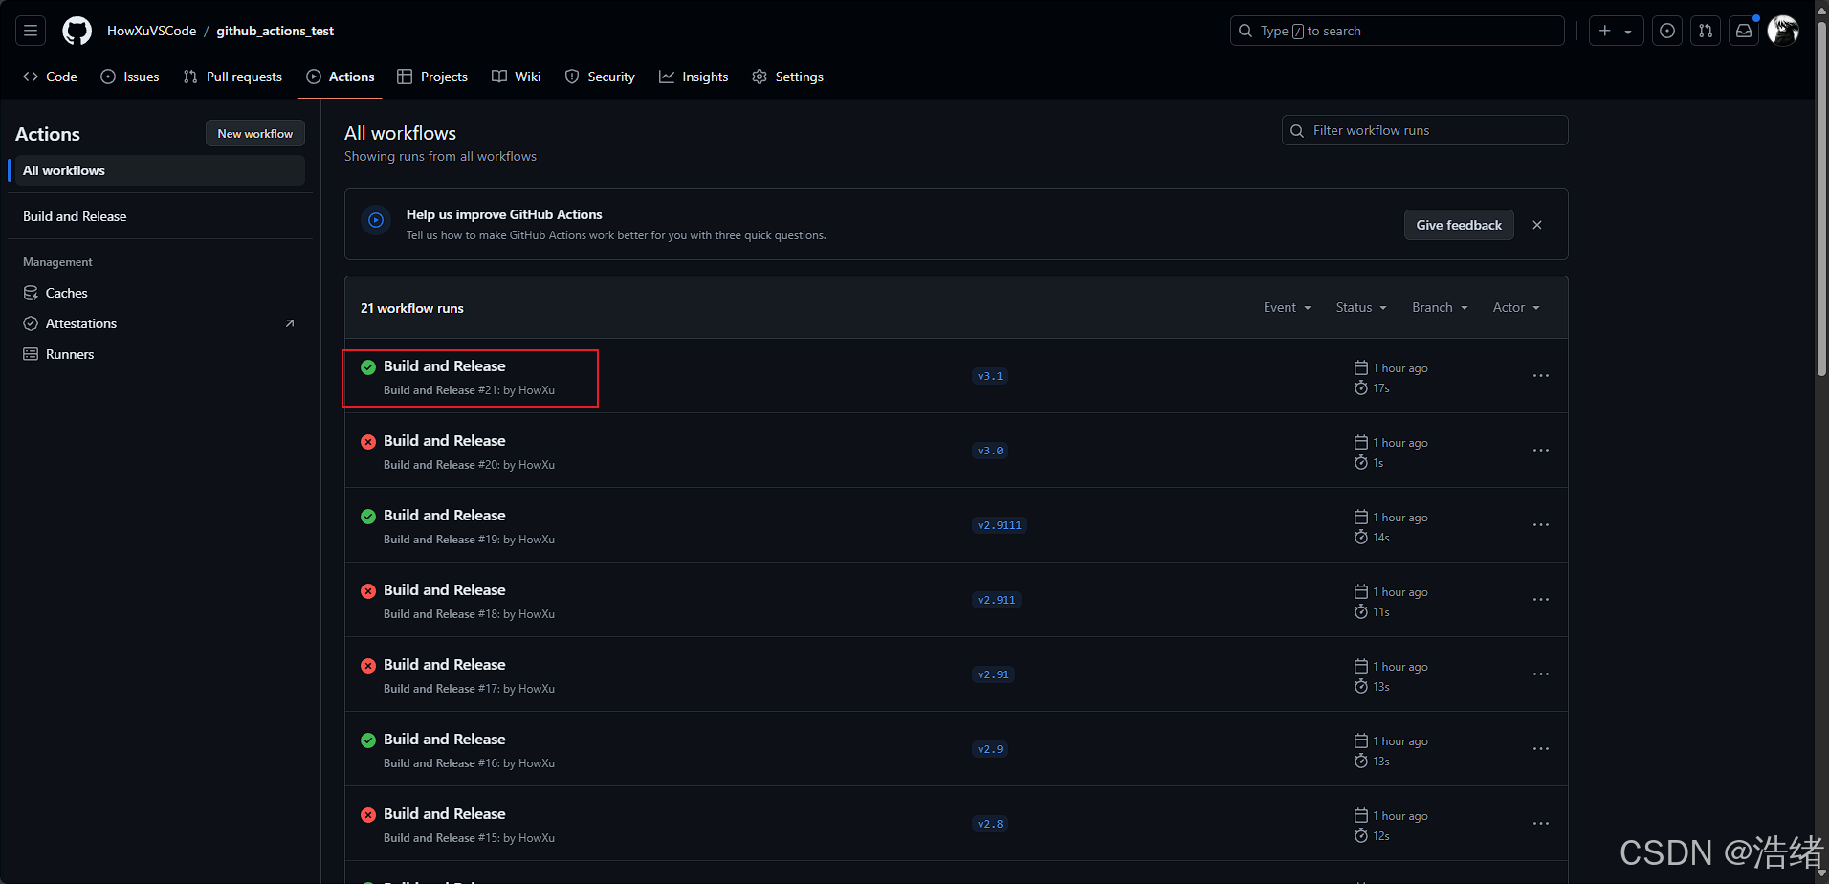Open the hamburger navigation menu
The height and width of the screenshot is (884, 1829).
click(x=31, y=31)
